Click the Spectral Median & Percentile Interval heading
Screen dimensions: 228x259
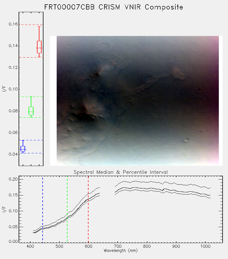pyautogui.click(x=121, y=172)
